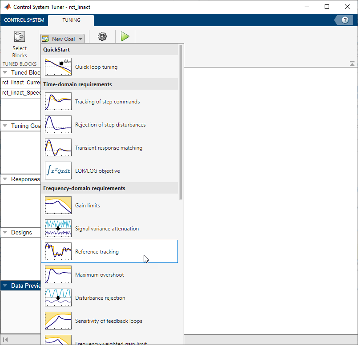Choose the Reference tracking goal
Viewport: 358px width, 345px height.
[x=97, y=252]
